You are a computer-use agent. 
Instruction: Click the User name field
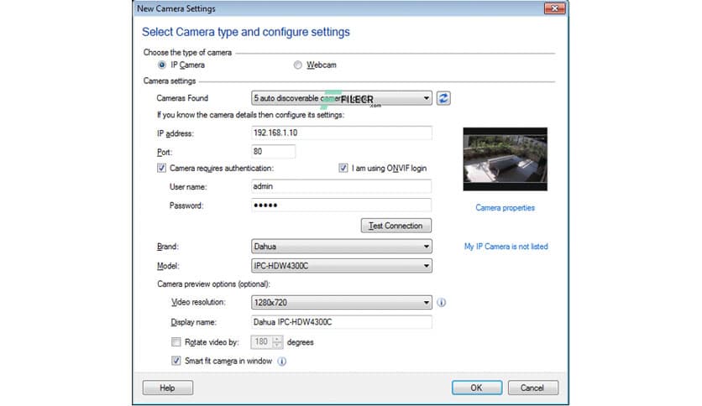pos(342,186)
